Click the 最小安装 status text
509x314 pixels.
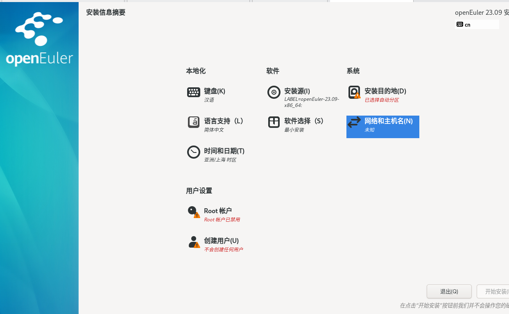click(294, 130)
